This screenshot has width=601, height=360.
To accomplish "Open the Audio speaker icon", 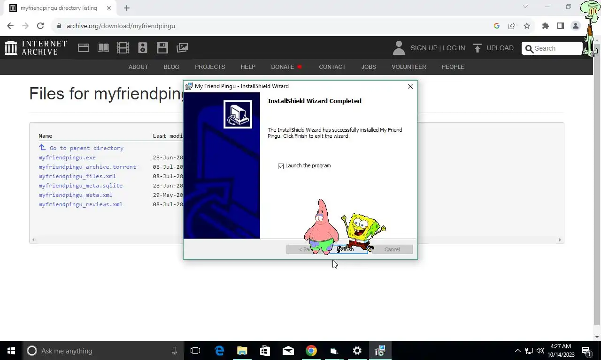I will tap(143, 48).
